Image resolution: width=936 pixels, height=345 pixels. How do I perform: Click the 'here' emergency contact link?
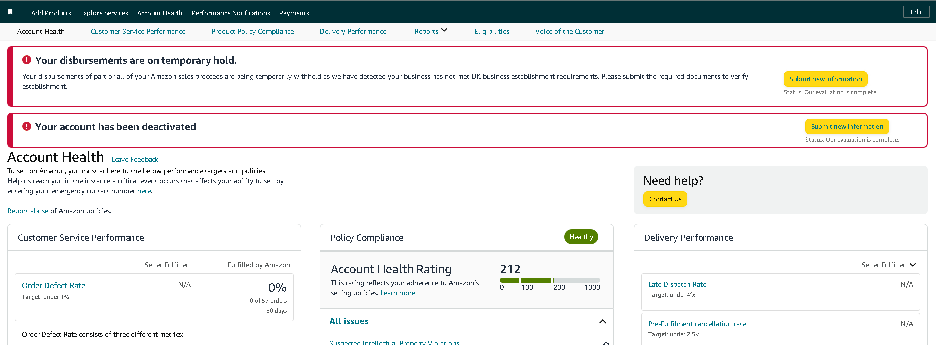[144, 191]
